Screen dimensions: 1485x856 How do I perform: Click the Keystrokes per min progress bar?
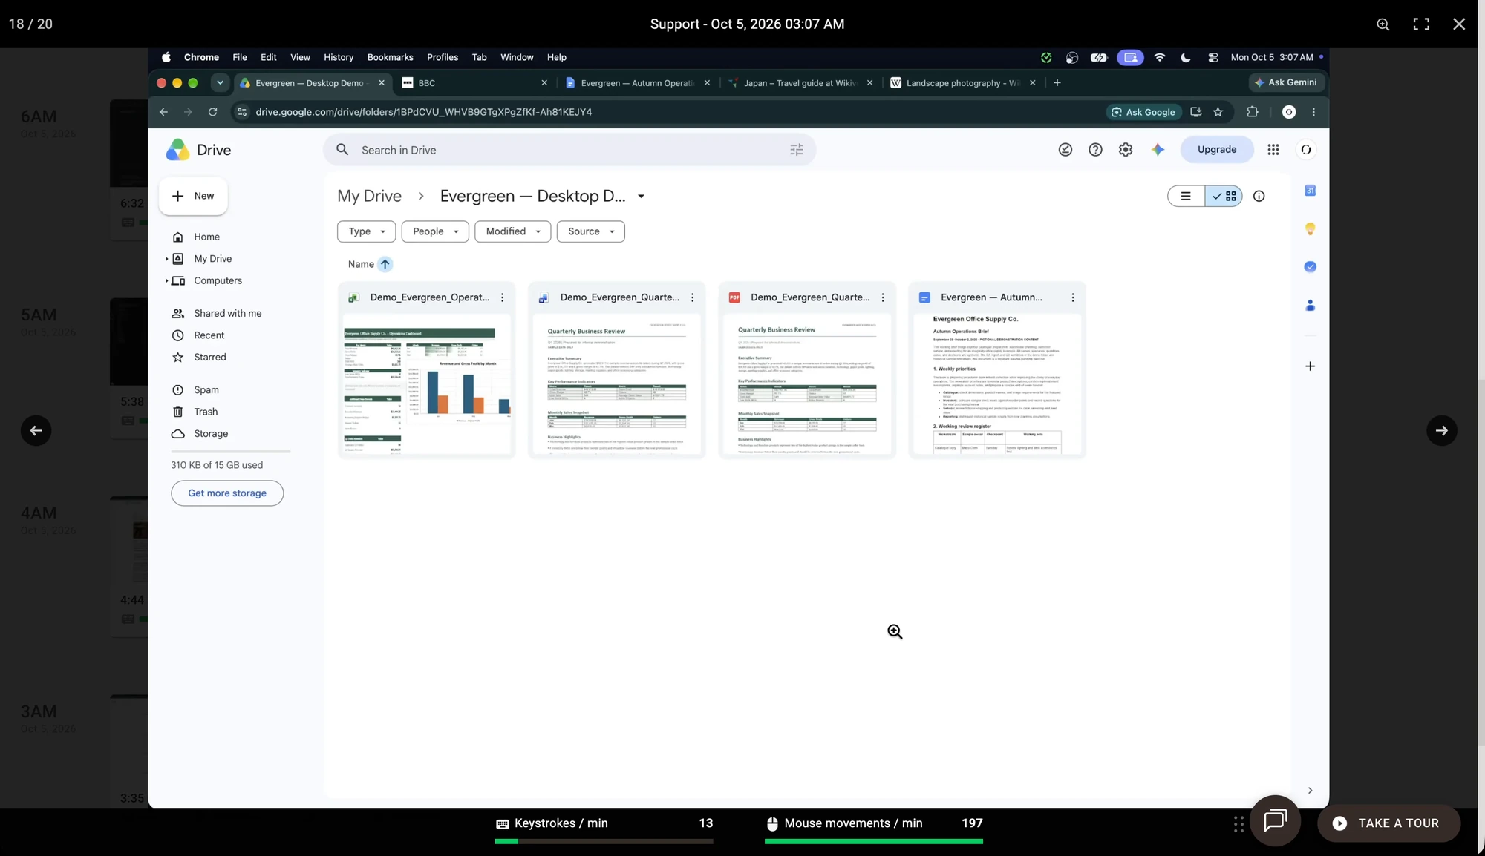[604, 841]
